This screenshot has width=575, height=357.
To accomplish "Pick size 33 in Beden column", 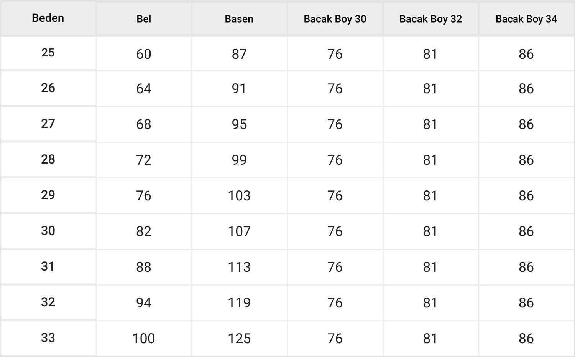I will pos(48,338).
